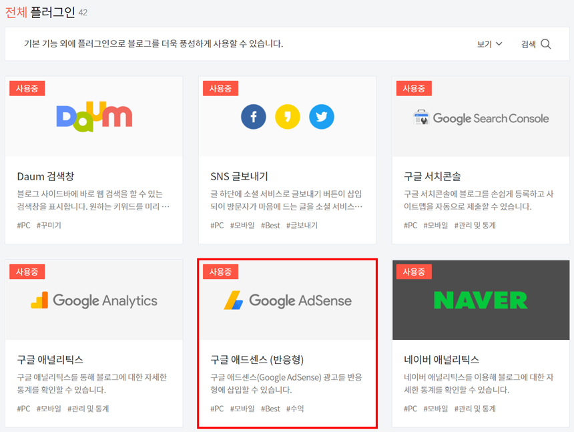Click #Best tag on SNS 글보내기 card
The image size is (574, 432).
[x=270, y=225]
